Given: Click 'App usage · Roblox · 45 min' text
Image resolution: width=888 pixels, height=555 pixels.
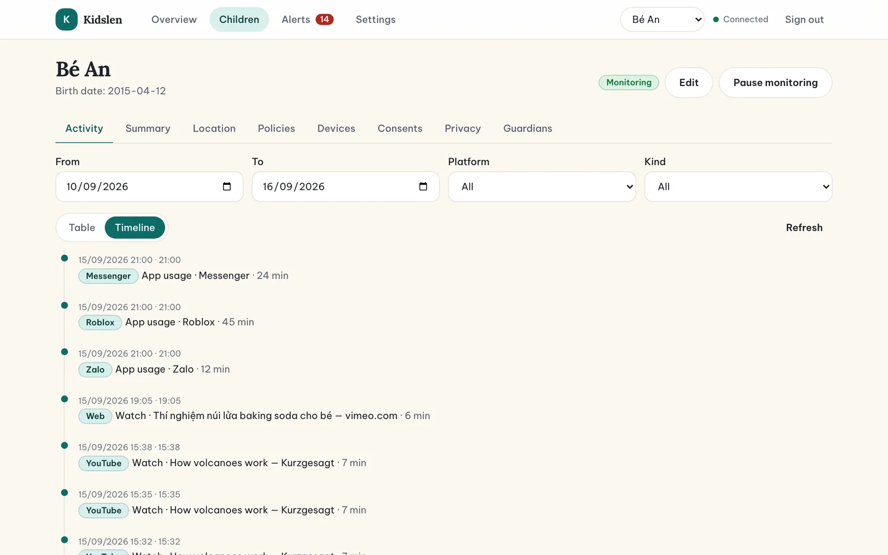Looking at the screenshot, I should click(x=190, y=322).
